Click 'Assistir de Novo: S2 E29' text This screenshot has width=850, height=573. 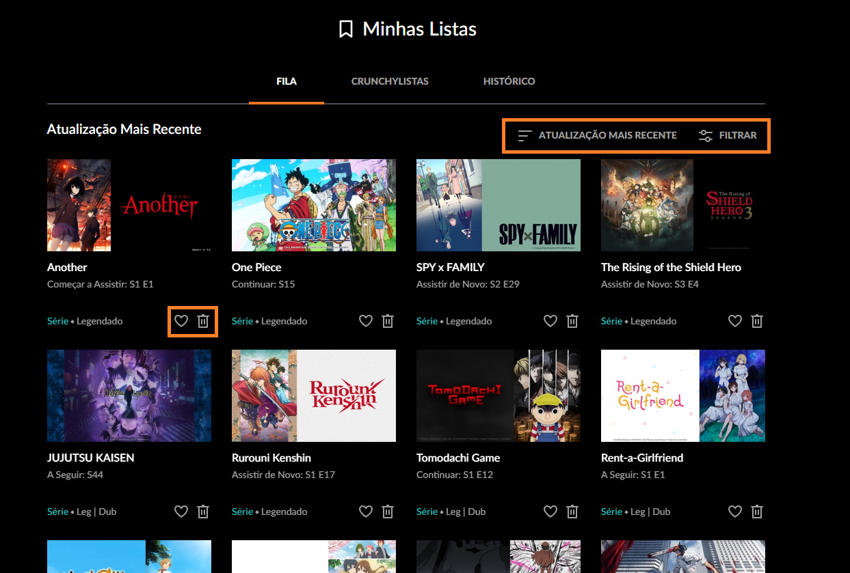coord(468,284)
